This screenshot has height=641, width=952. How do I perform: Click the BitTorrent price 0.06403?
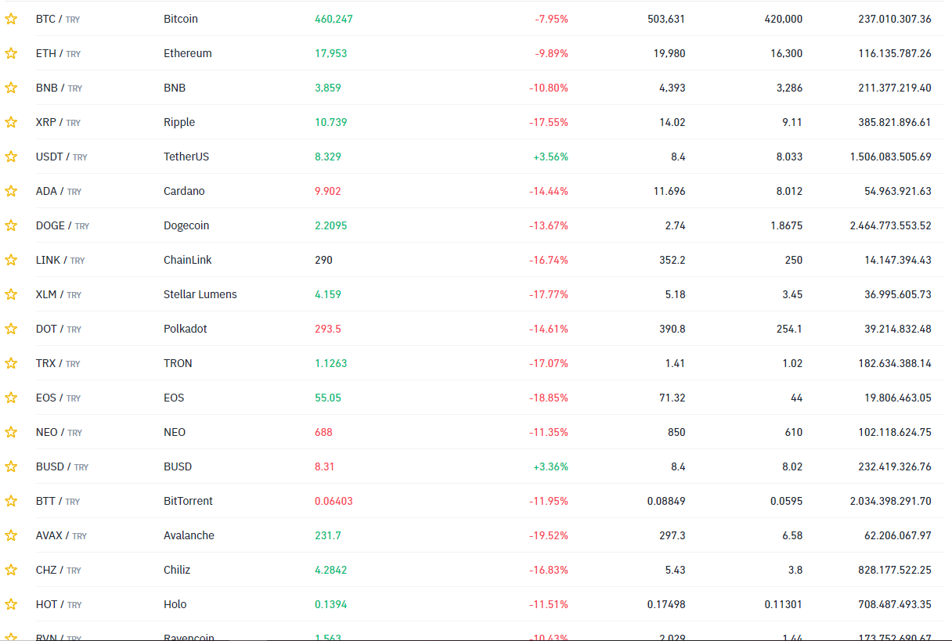334,501
